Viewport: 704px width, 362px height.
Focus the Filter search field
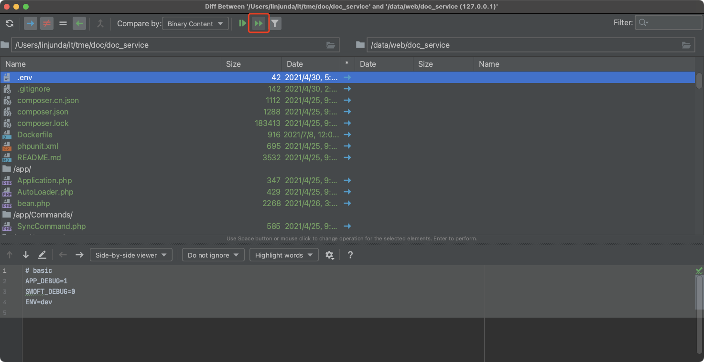click(x=668, y=23)
